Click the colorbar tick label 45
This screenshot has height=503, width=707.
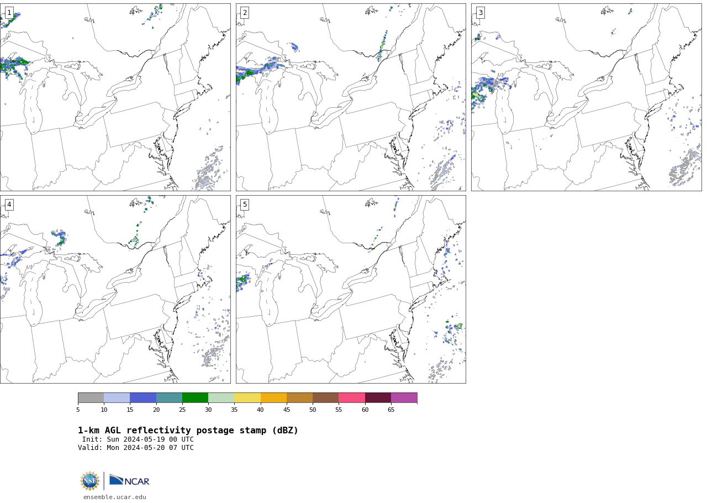point(287,410)
